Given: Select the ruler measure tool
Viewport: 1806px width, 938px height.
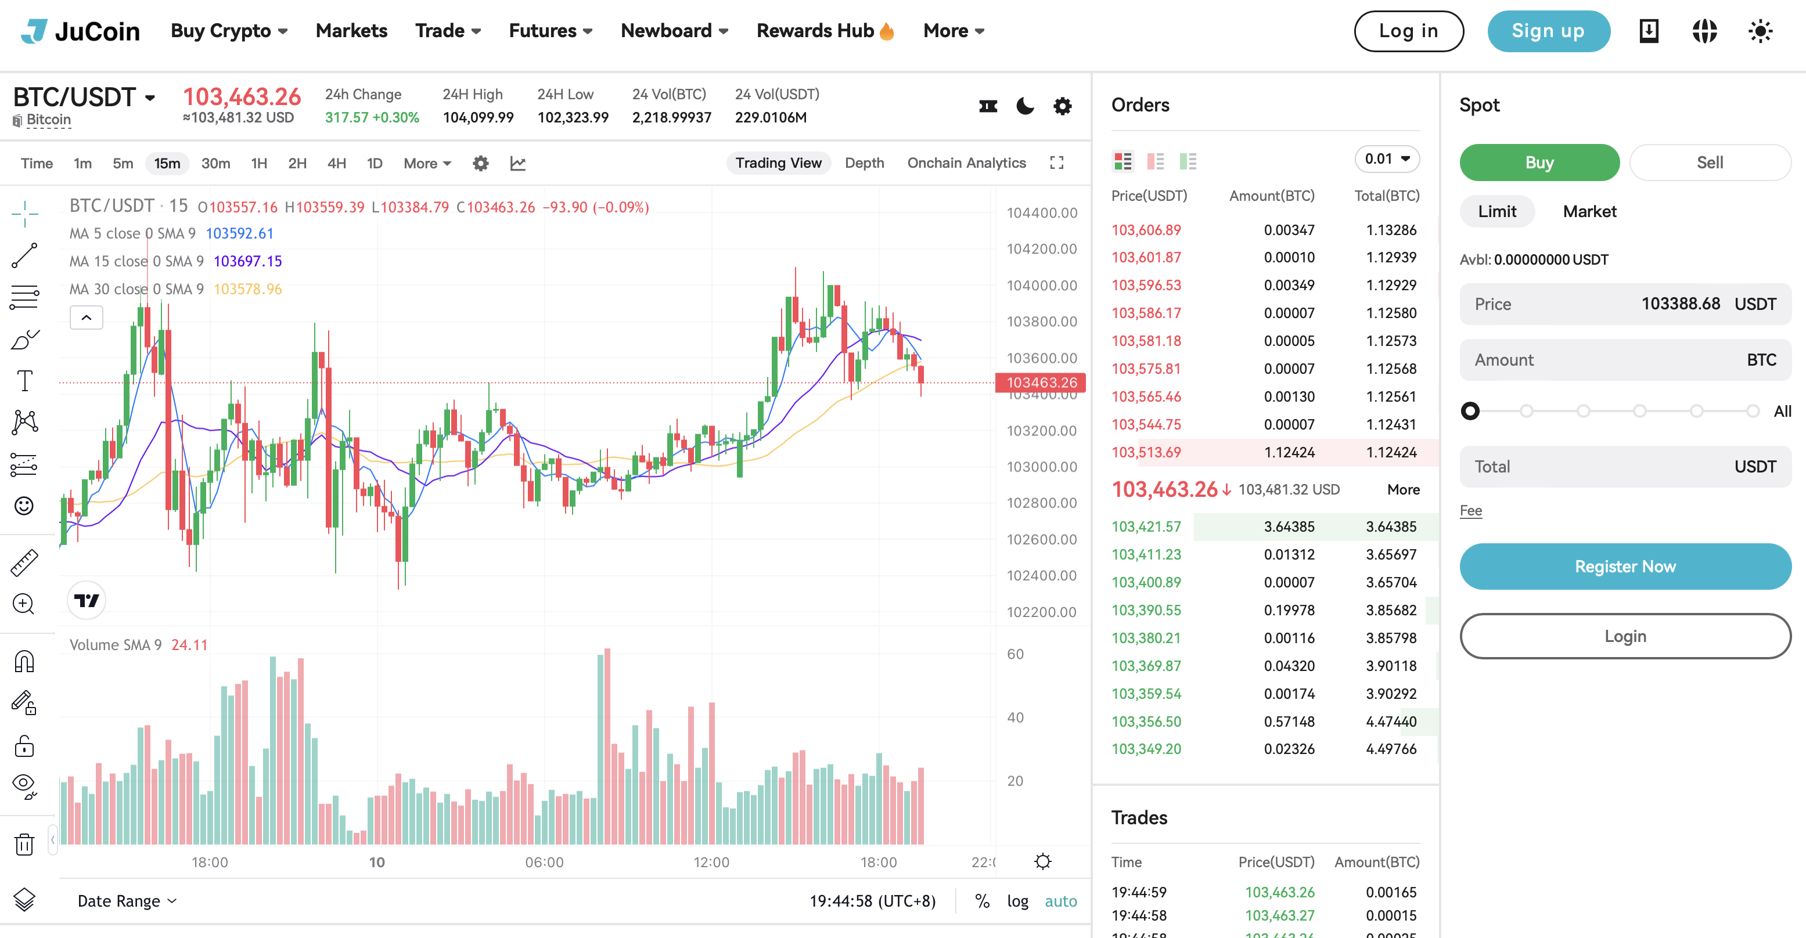Looking at the screenshot, I should point(24,562).
